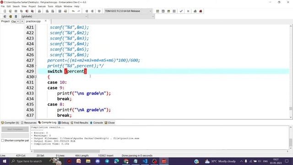
Task: Click the first icon left of (globals)
Action: 5,16
